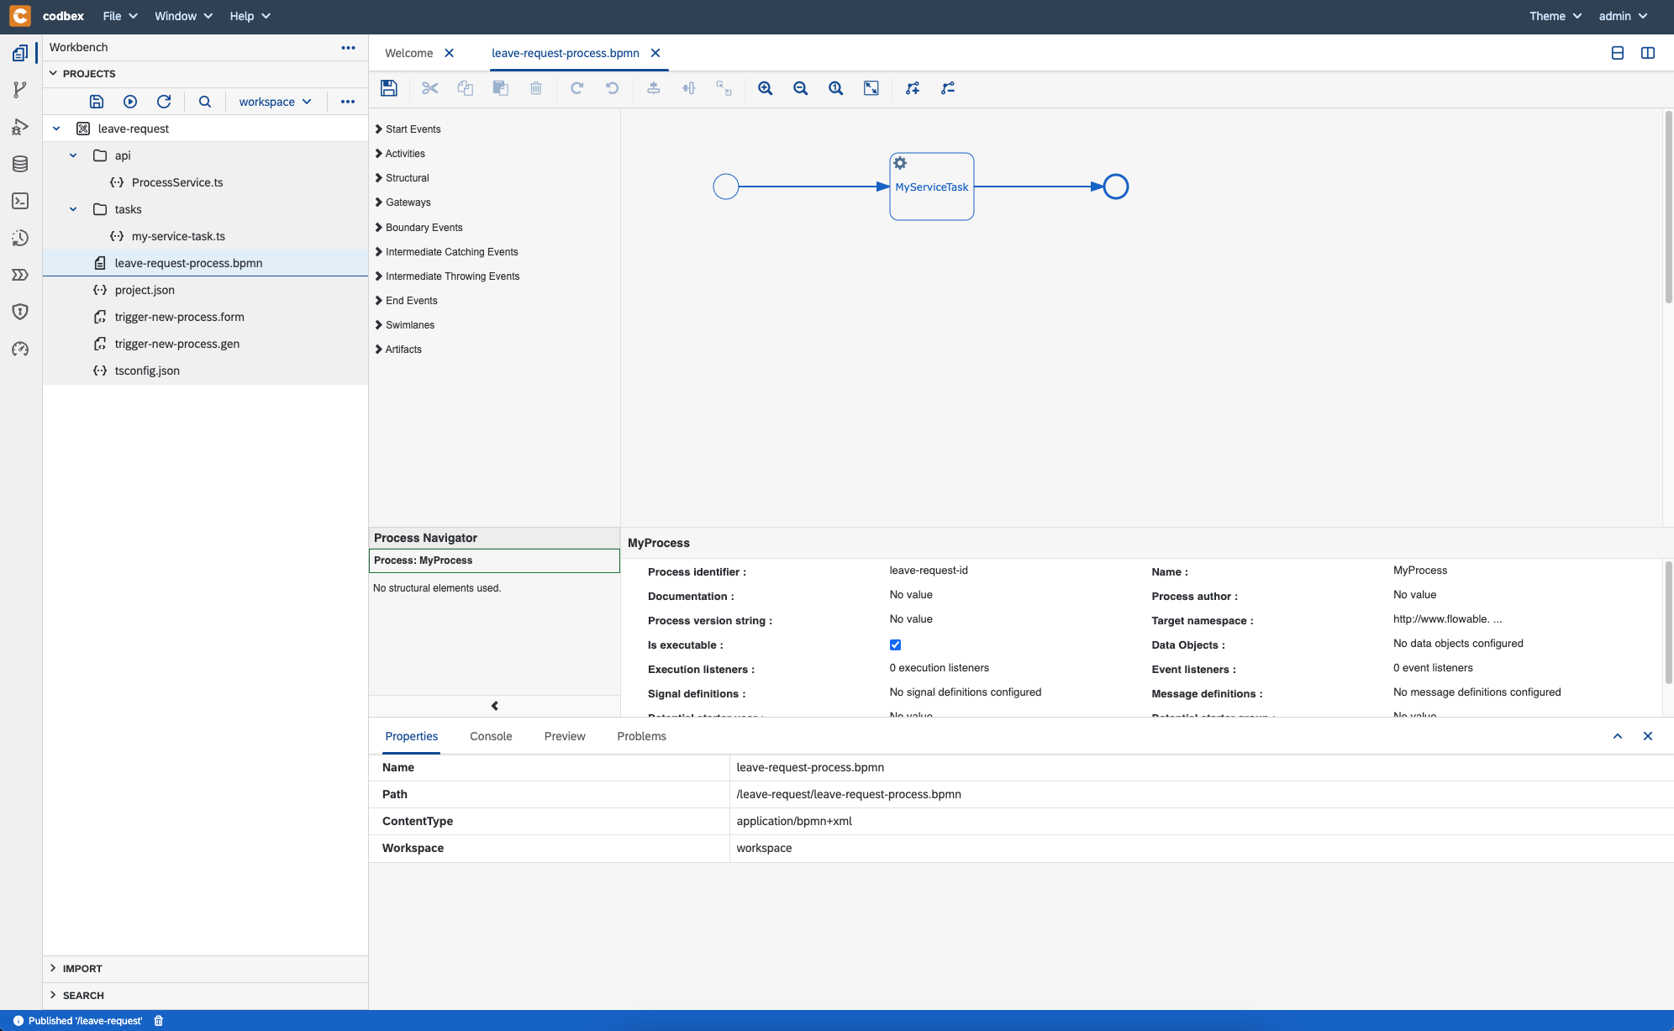Click the fit-to-screen icon in toolbar
Screen dimensions: 1674x1031
pyautogui.click(x=873, y=87)
